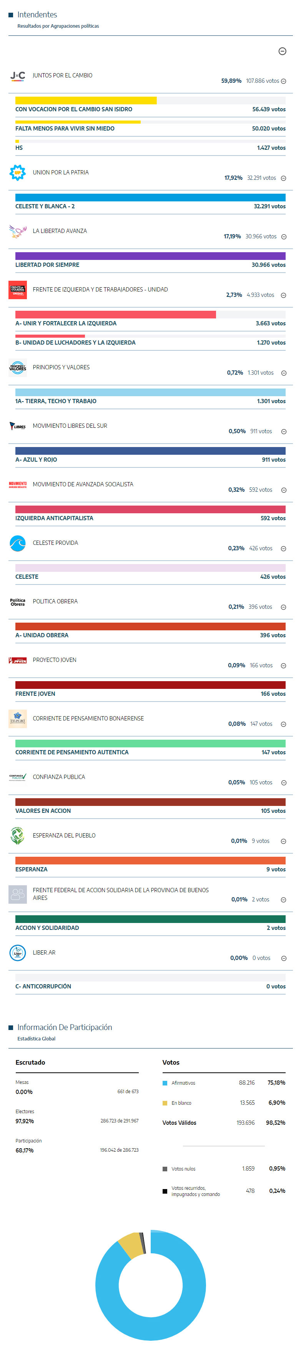Collapse the Juntos por el Cambio results
301x1355 pixels.
(x=284, y=82)
